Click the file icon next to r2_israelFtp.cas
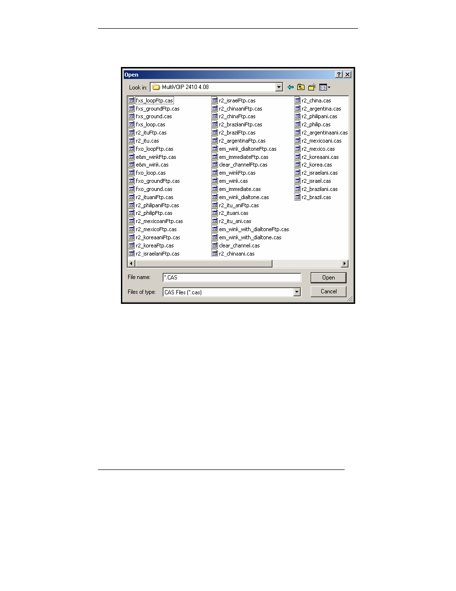 (215, 100)
